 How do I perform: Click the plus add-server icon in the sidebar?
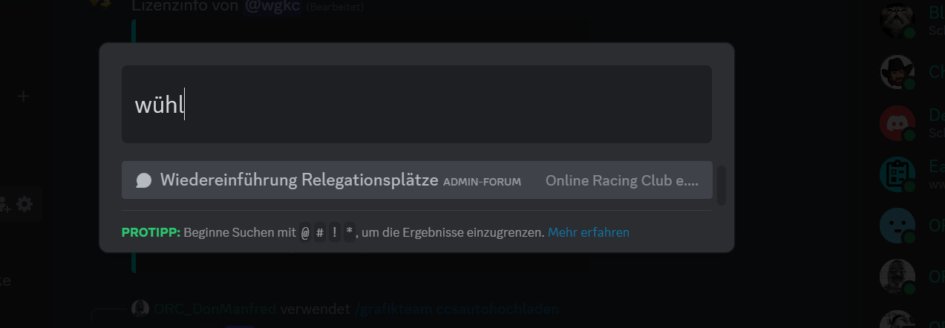click(x=23, y=96)
